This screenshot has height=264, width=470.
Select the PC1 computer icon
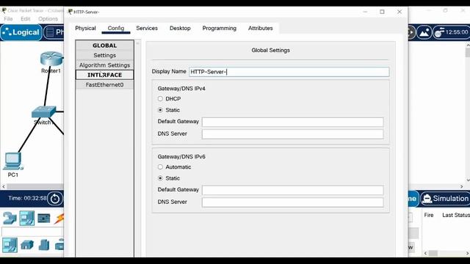tap(13, 161)
